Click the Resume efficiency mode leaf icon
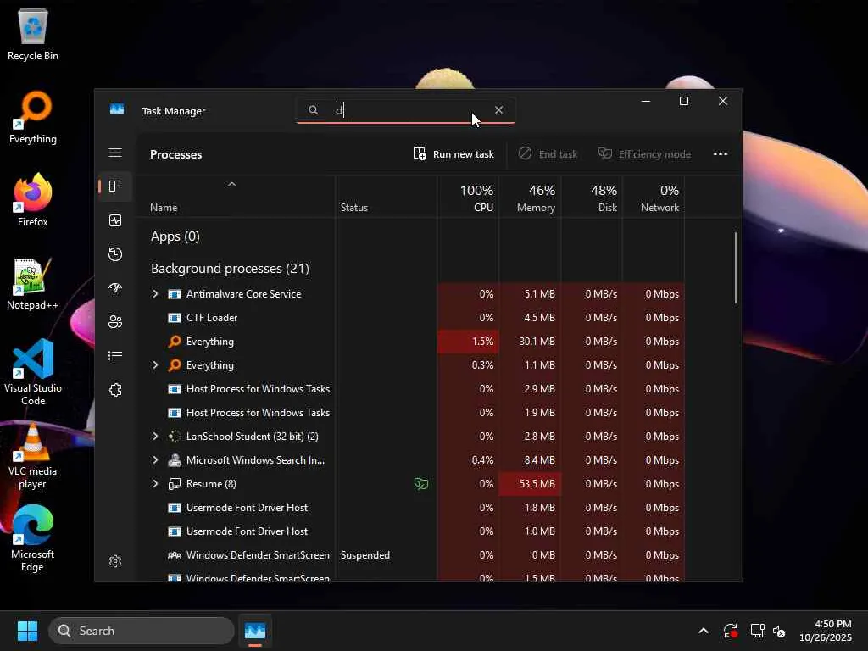Image resolution: width=868 pixels, height=651 pixels. [x=421, y=484]
